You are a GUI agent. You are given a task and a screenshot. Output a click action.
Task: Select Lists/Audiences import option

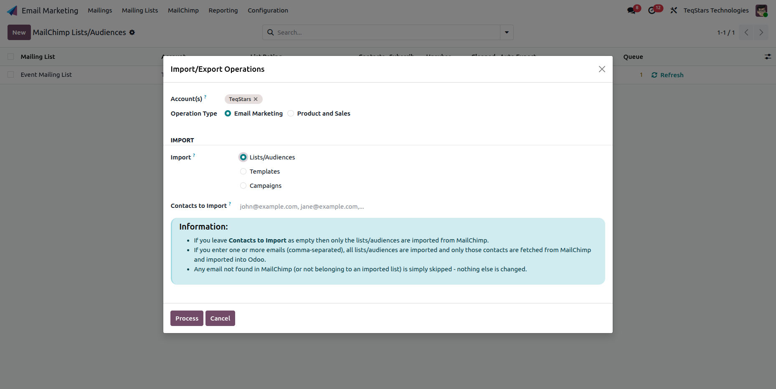(243, 157)
